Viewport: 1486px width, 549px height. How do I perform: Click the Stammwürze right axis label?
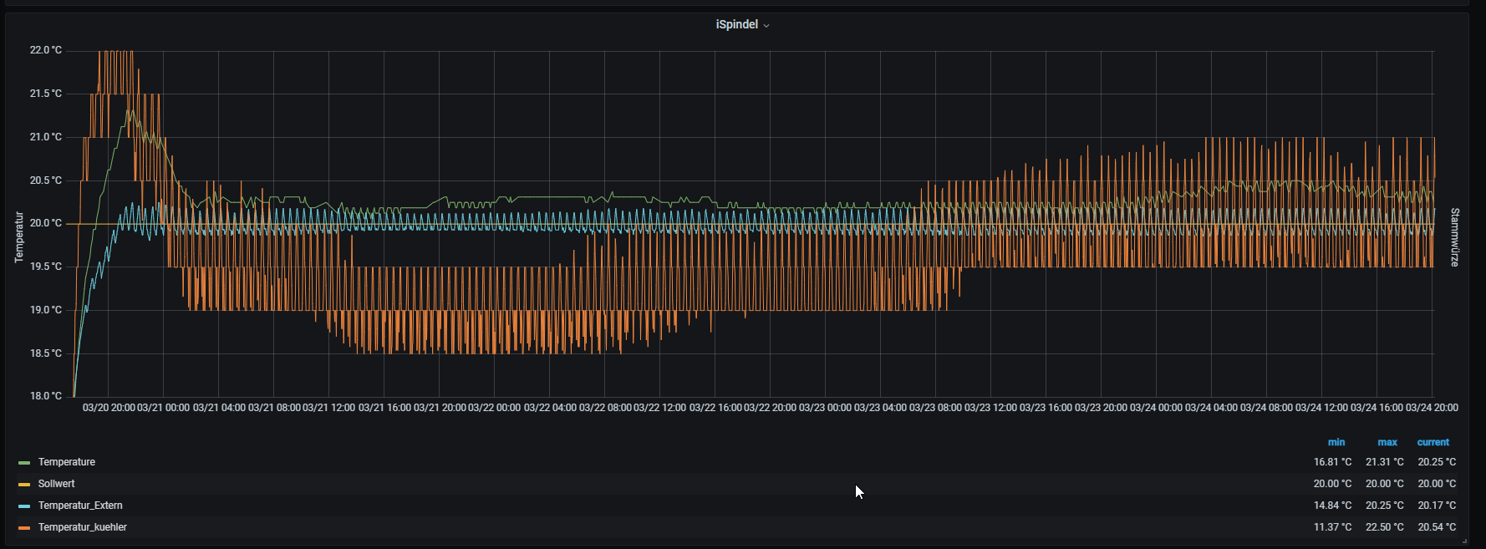tap(1454, 237)
